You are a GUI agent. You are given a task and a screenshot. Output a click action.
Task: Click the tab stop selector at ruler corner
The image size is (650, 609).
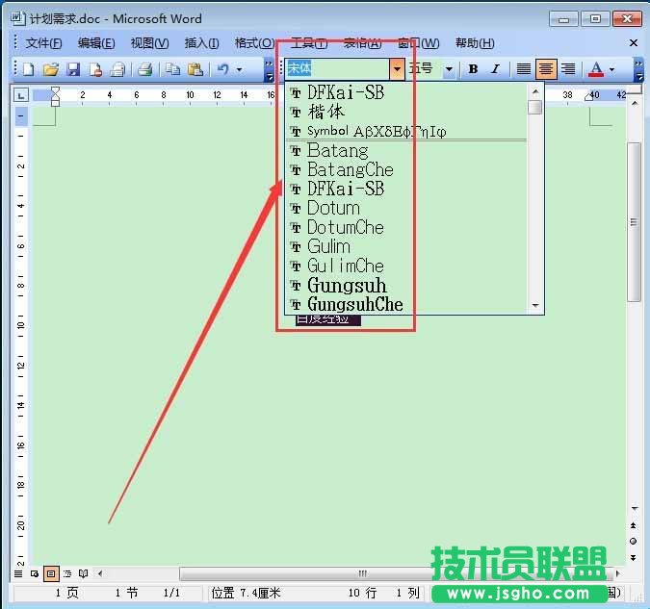[x=20, y=95]
